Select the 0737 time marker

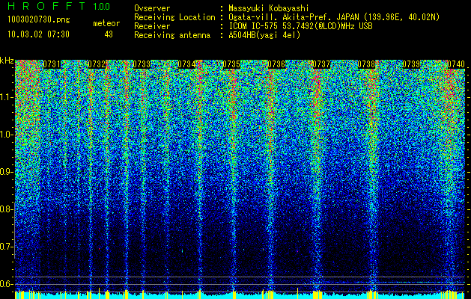(x=321, y=65)
